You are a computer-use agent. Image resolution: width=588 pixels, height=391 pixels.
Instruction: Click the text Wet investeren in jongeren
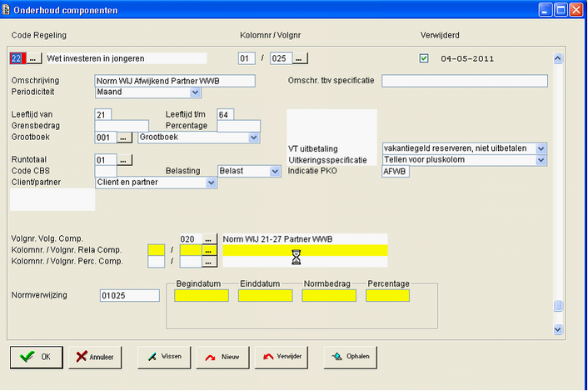click(x=96, y=58)
